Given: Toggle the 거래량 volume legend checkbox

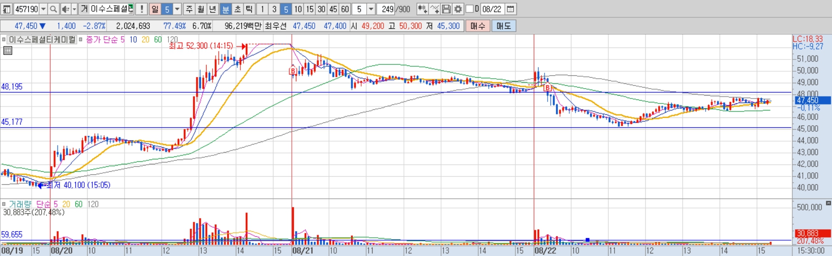Looking at the screenshot, I should 3,204.
